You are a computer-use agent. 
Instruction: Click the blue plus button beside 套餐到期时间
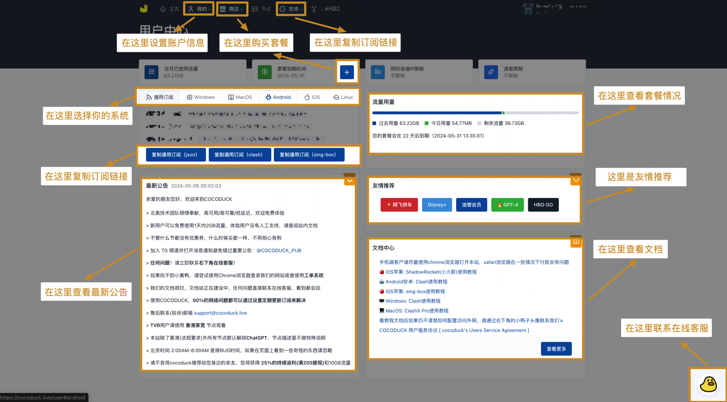click(347, 72)
